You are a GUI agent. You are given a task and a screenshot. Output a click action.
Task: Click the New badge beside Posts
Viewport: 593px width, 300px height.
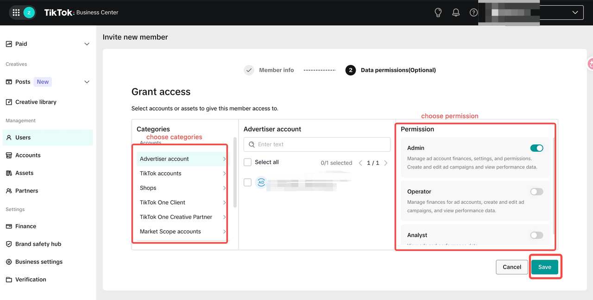coord(43,82)
